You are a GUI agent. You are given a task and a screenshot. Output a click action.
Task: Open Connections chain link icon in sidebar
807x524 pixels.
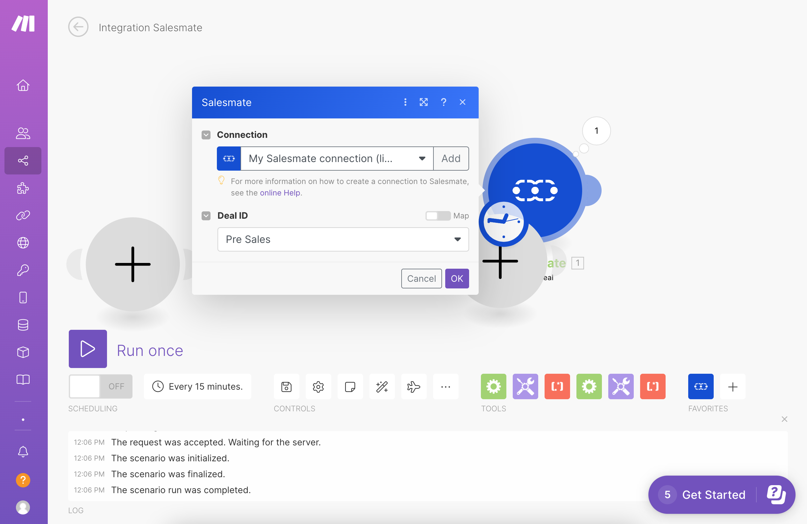tap(23, 216)
